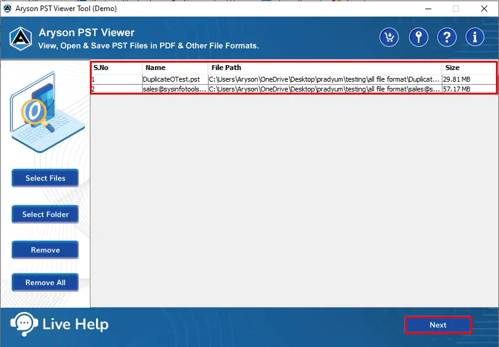Click the Select Folder button

[45, 214]
